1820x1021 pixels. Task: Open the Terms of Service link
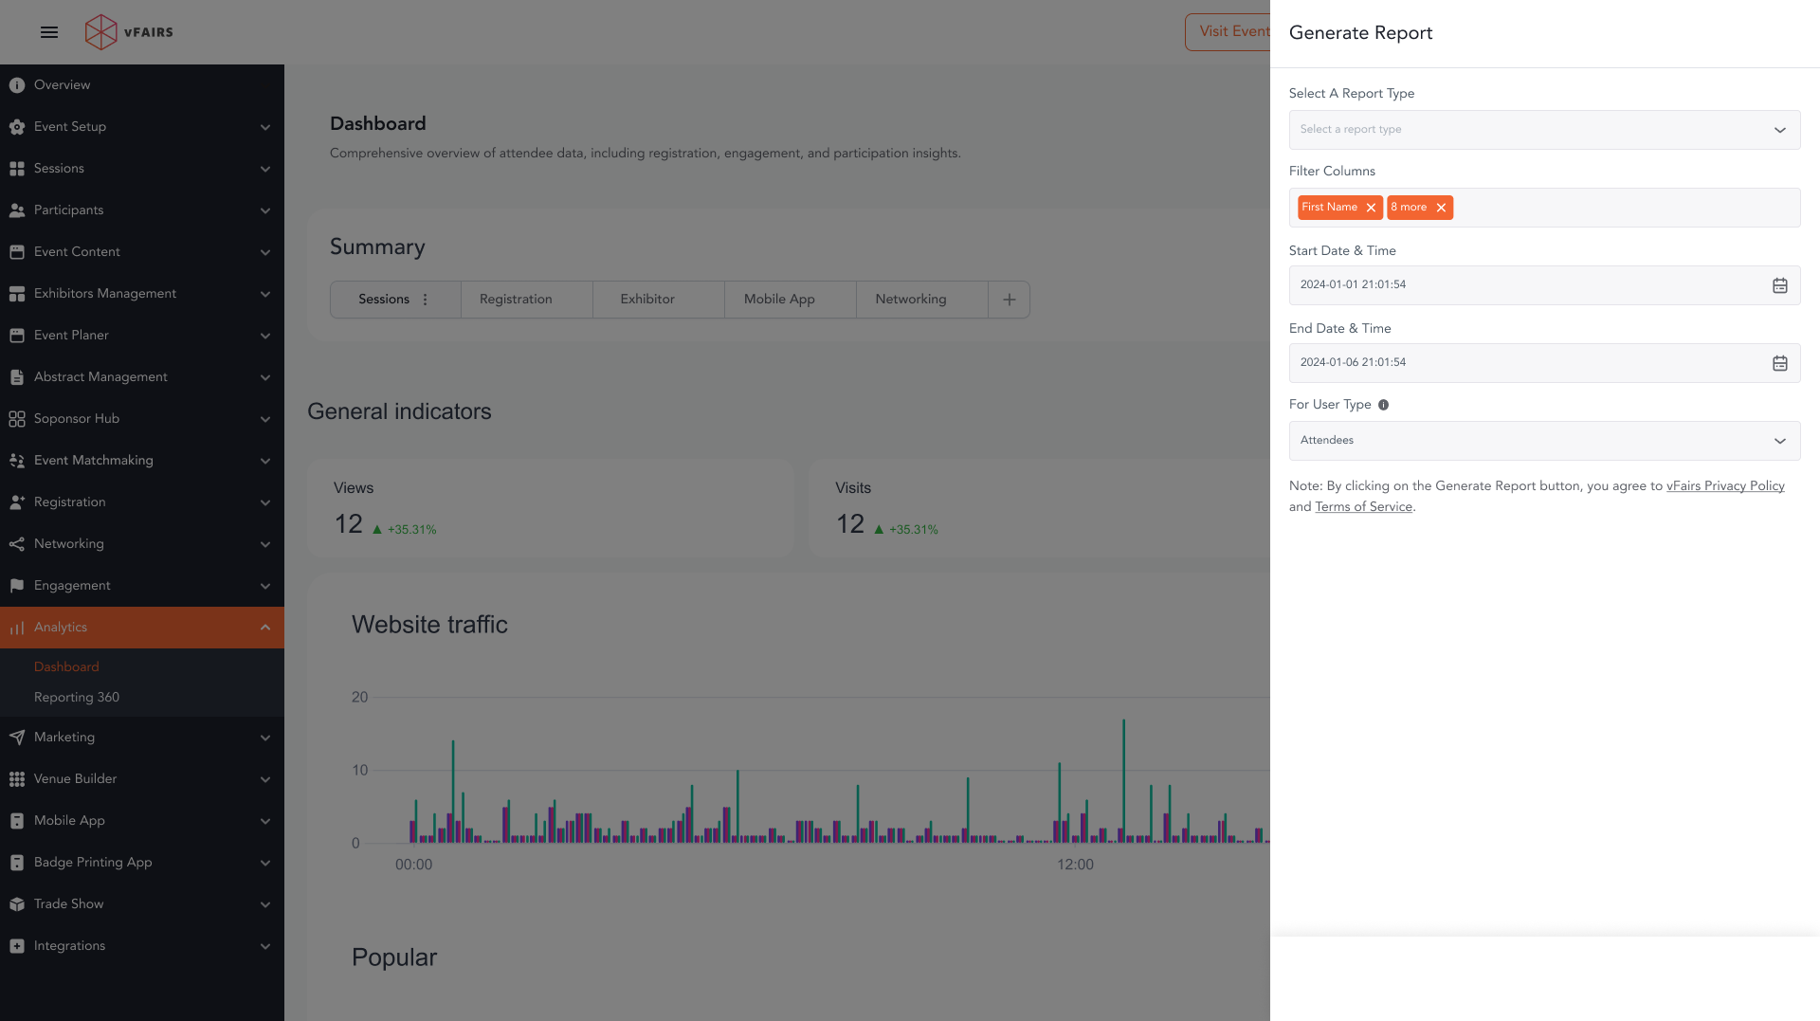[1363, 507]
